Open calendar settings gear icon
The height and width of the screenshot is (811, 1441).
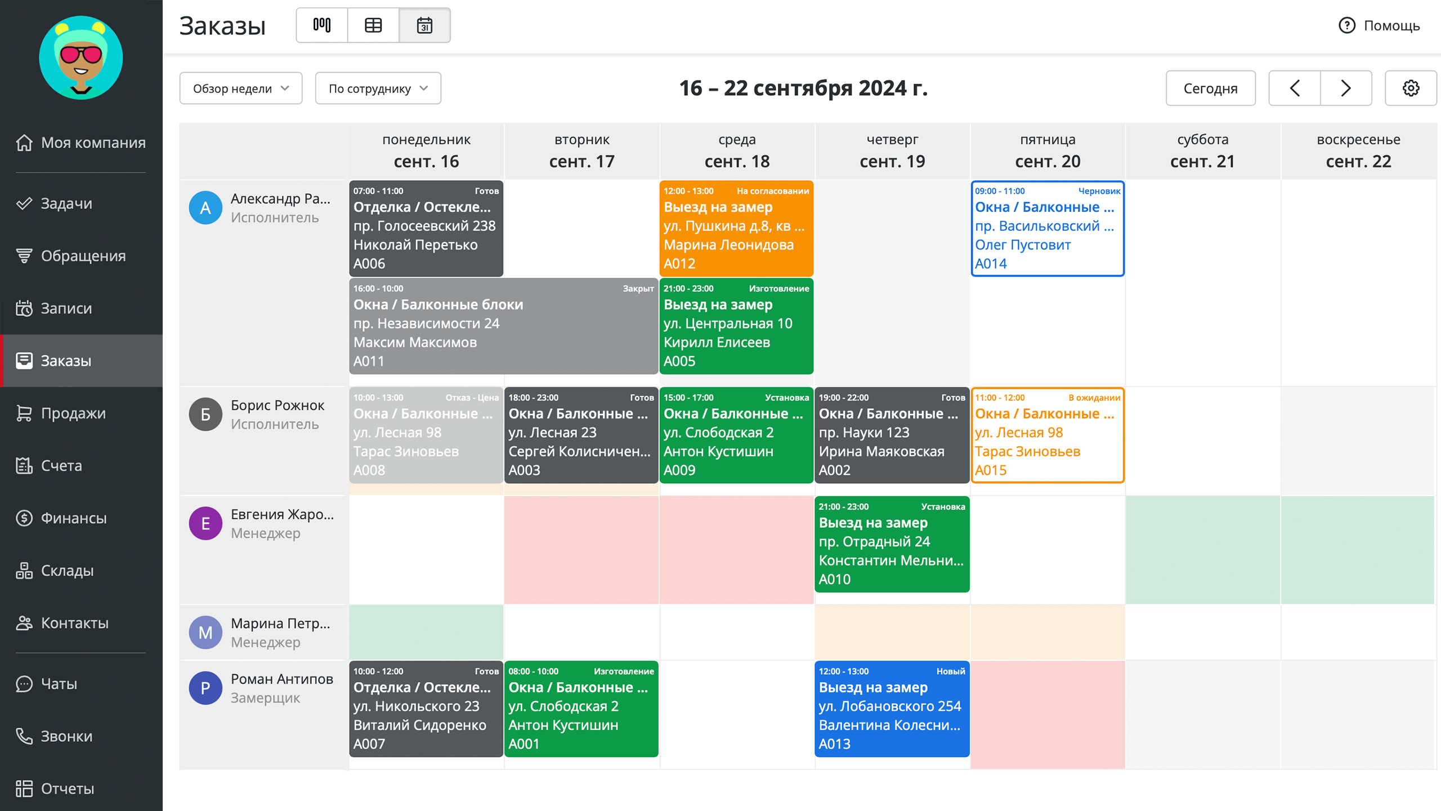tap(1411, 88)
